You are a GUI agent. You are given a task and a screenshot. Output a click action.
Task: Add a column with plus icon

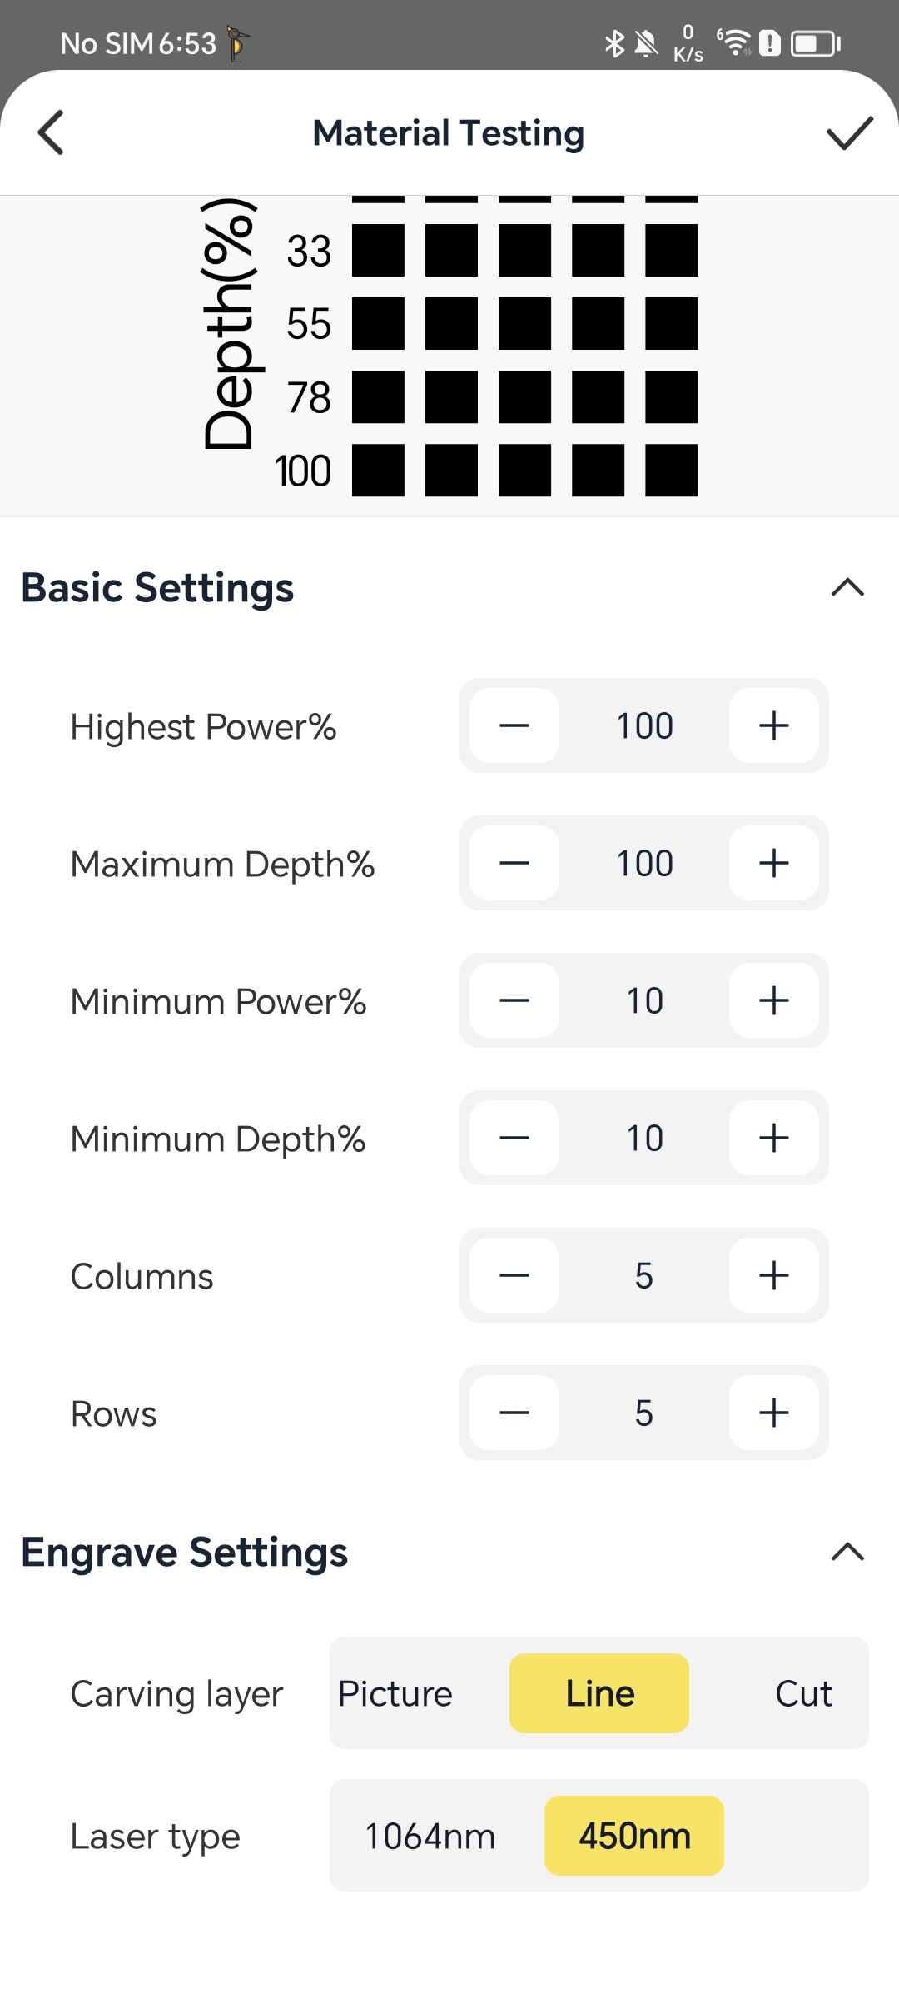point(773,1275)
